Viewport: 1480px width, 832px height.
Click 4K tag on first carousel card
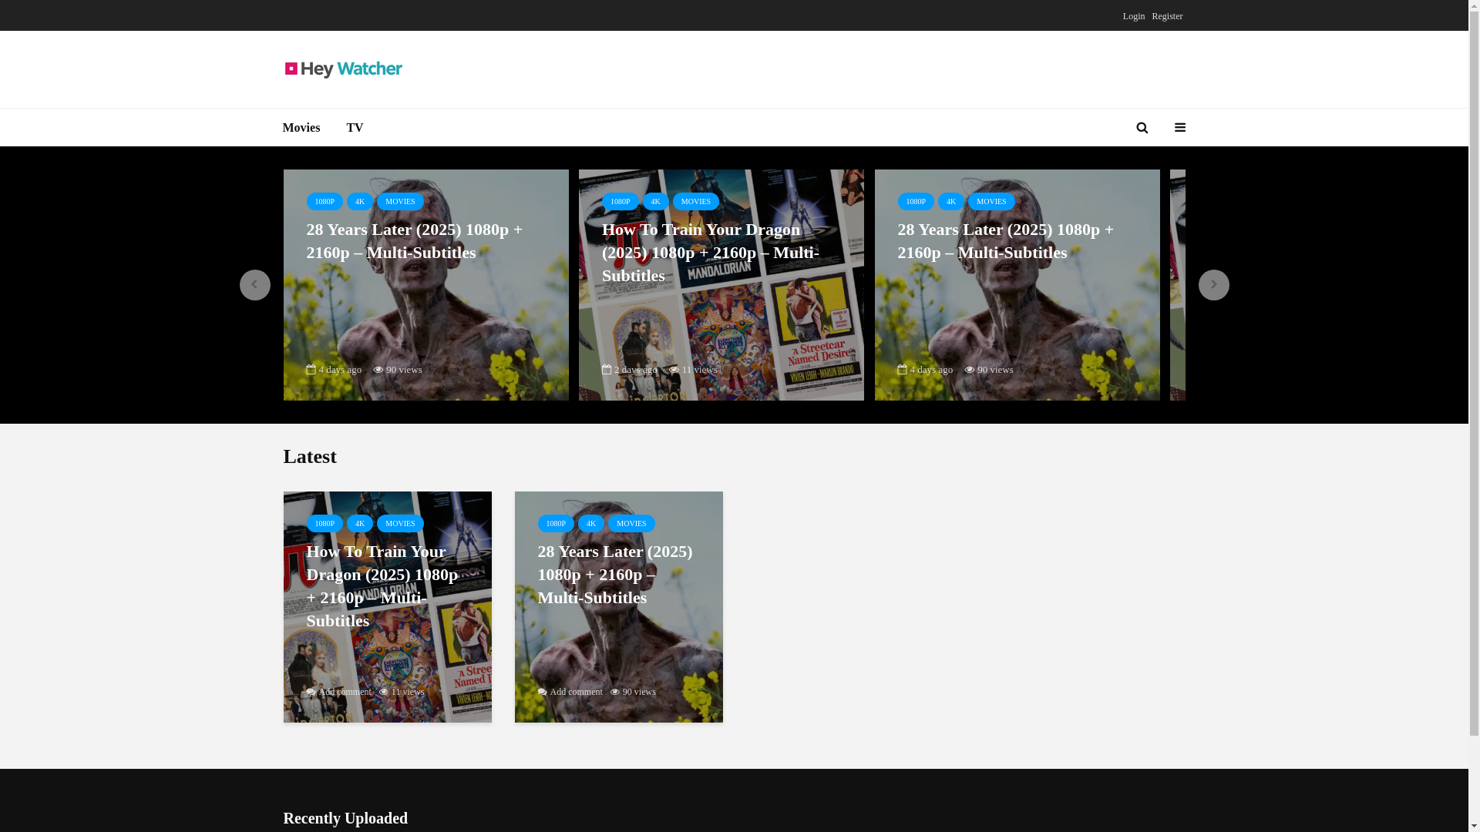point(360,202)
